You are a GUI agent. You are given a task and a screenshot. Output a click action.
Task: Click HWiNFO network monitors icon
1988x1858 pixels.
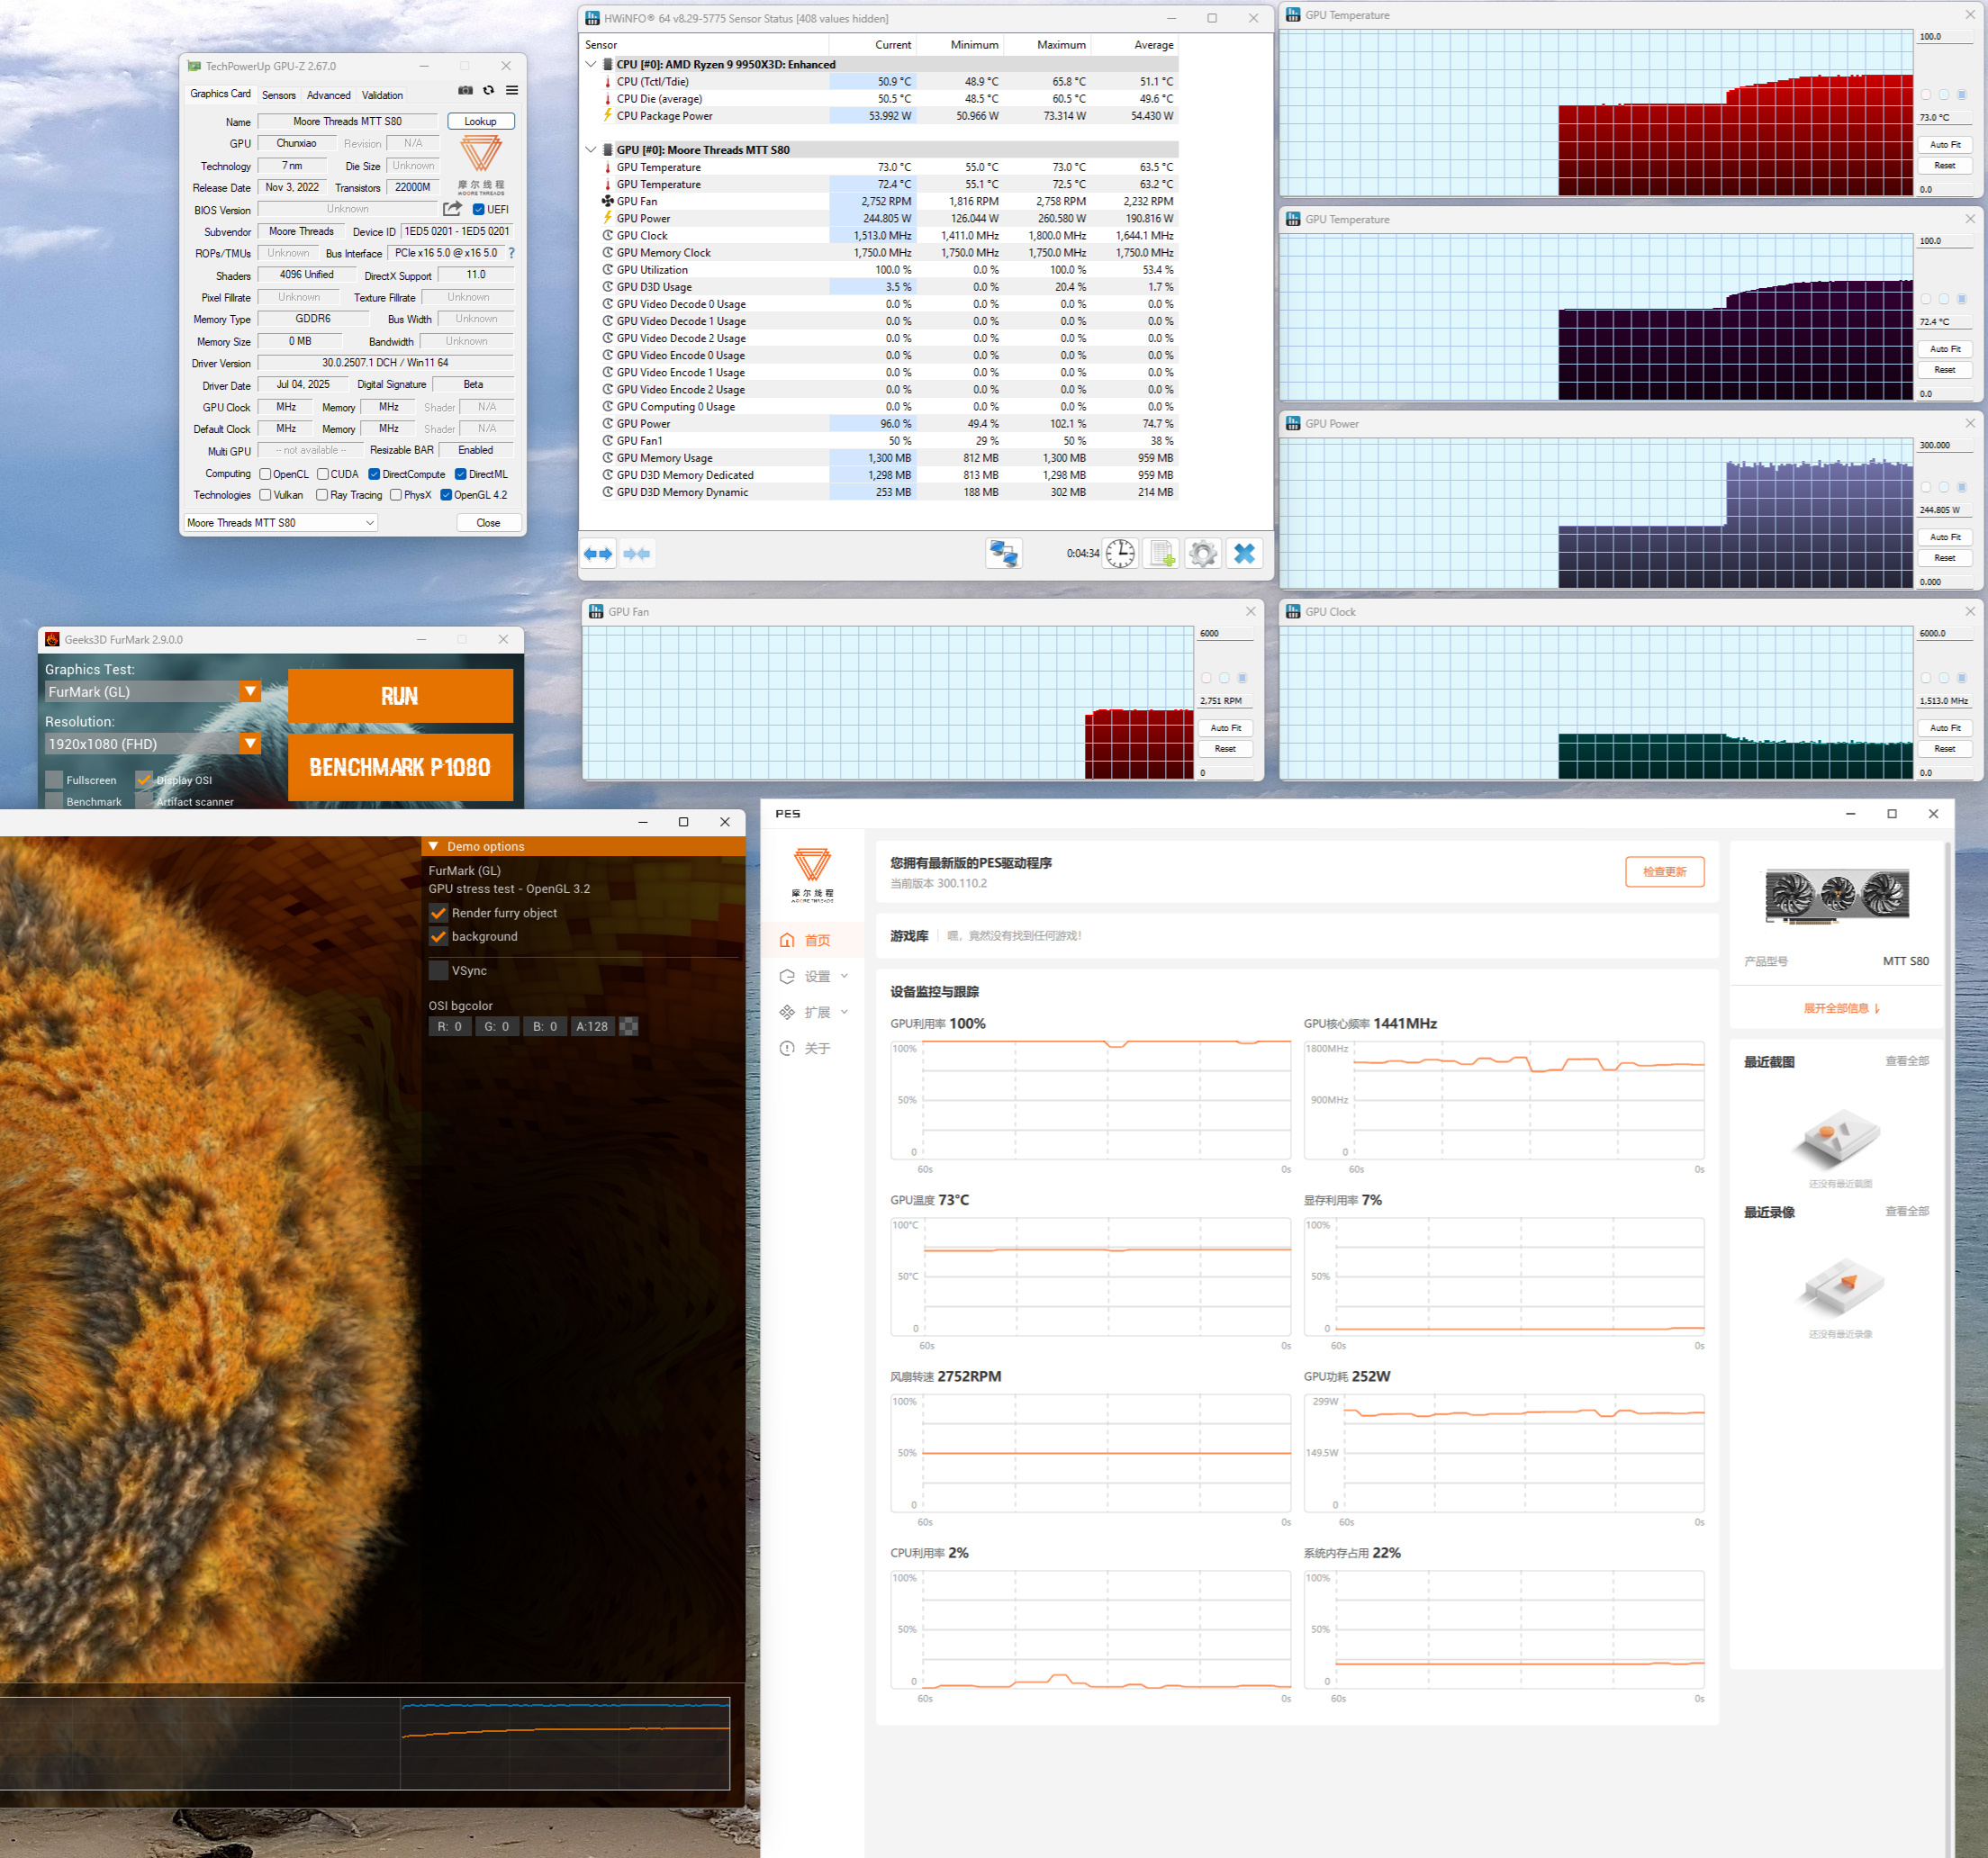1004,554
